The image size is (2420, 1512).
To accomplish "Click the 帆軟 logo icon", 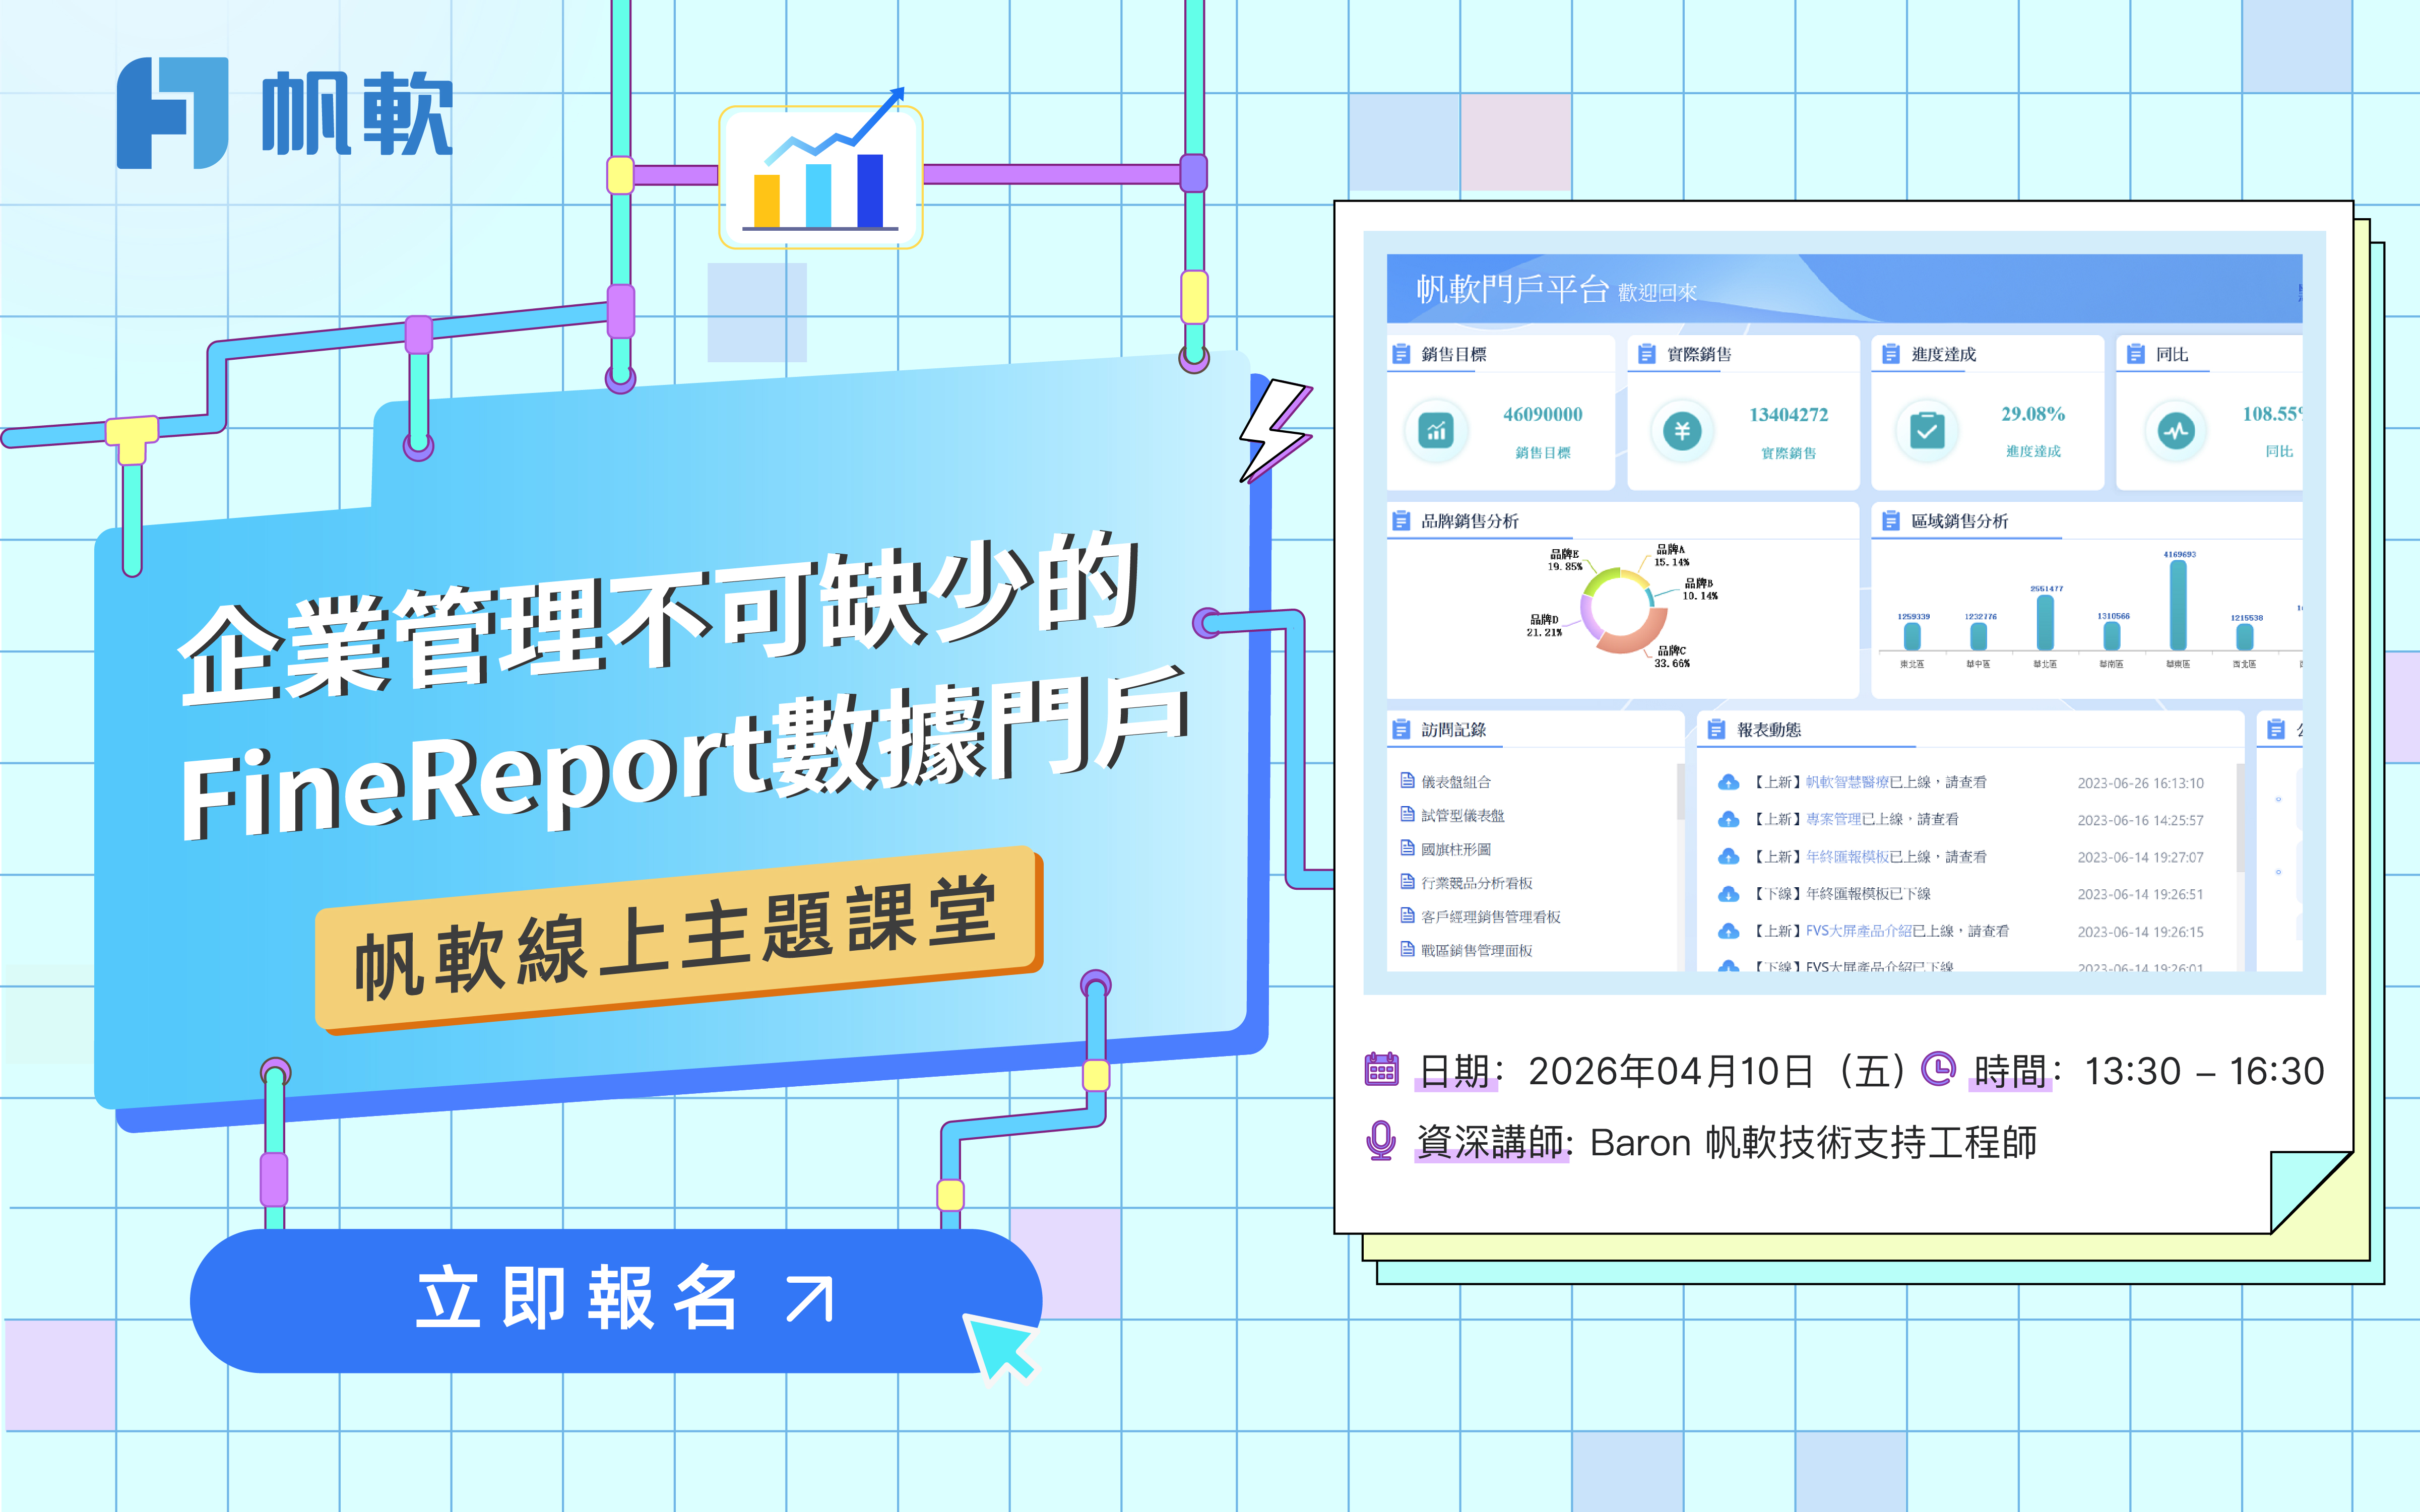I will click(172, 113).
